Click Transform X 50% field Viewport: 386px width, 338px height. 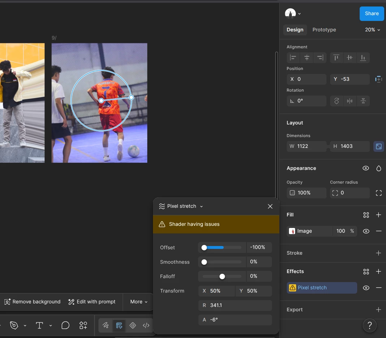pyautogui.click(x=217, y=291)
